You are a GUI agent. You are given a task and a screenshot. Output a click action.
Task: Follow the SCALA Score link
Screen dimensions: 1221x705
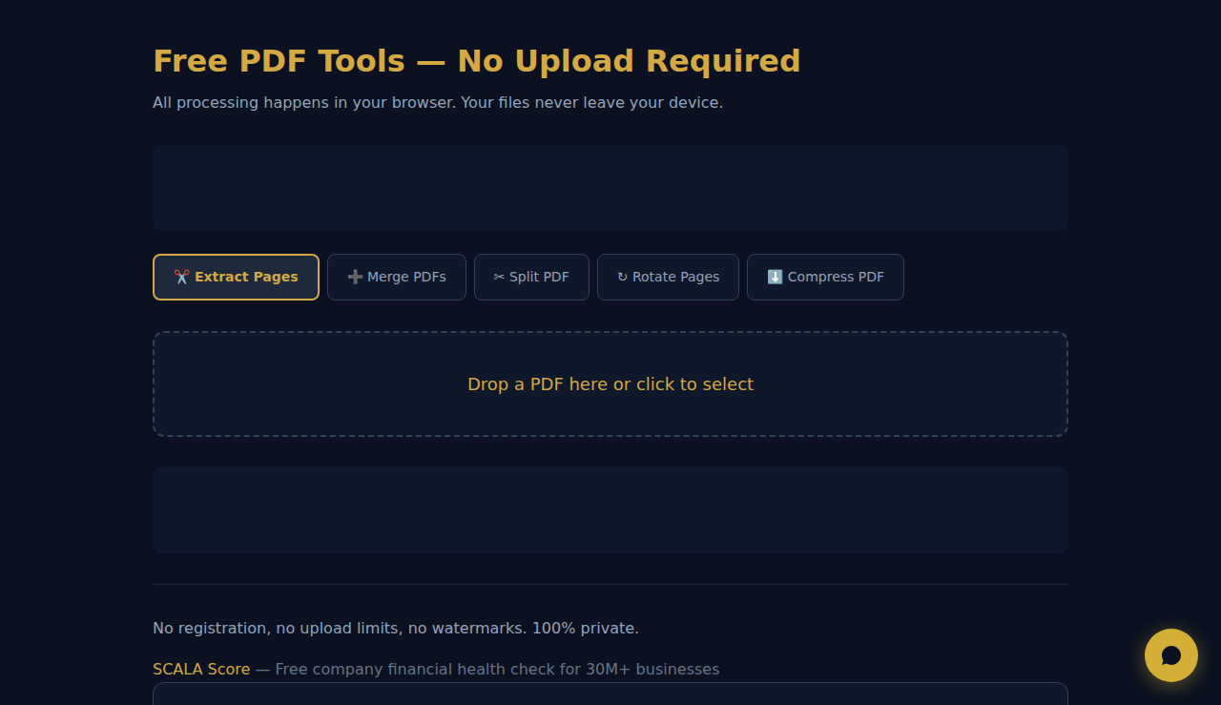(201, 669)
